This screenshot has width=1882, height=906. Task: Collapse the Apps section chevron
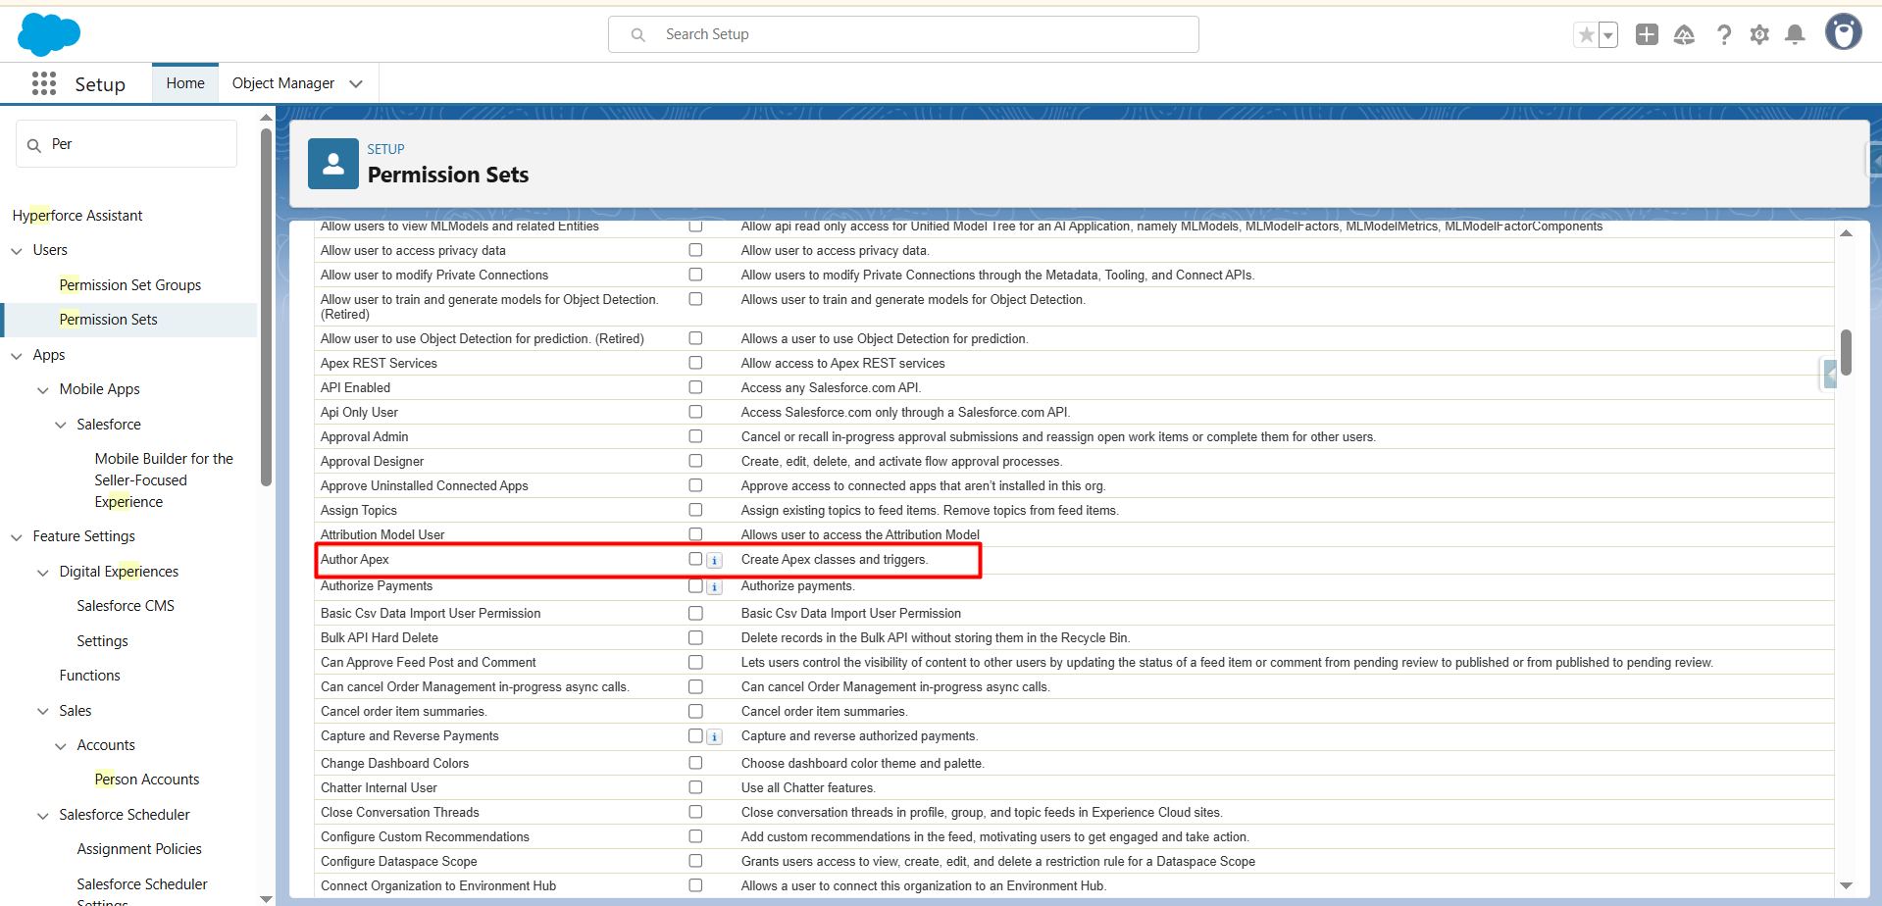[17, 356]
